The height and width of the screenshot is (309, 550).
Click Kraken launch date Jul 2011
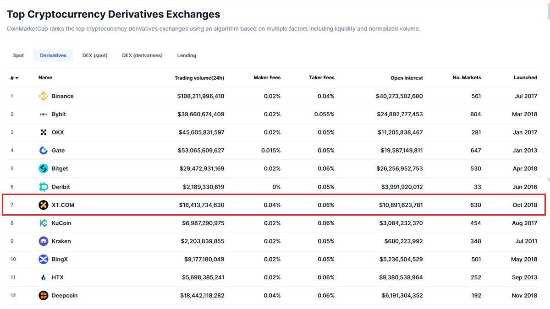point(525,241)
